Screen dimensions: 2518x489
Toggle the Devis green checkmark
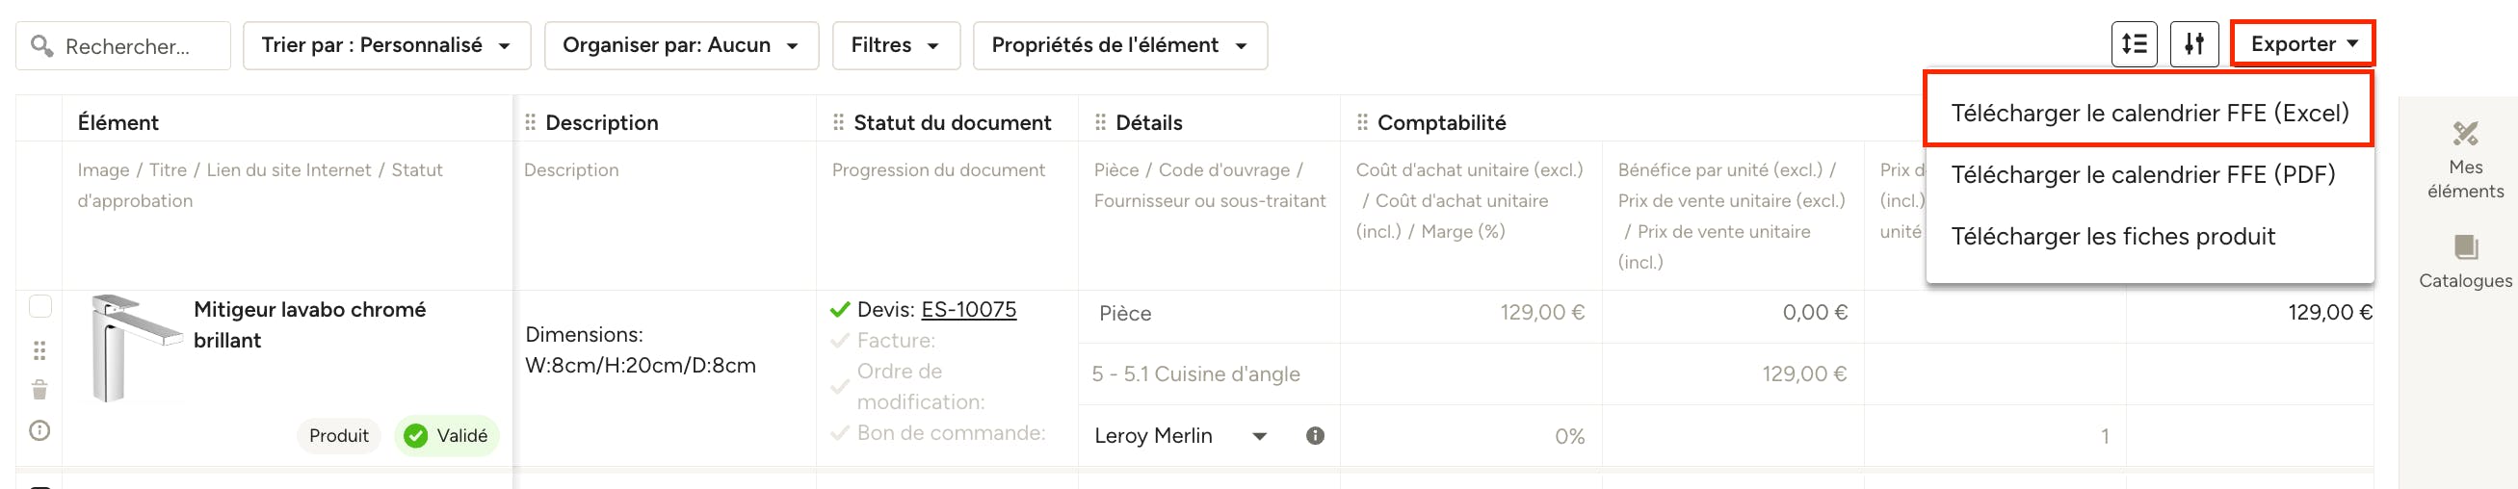click(x=840, y=310)
